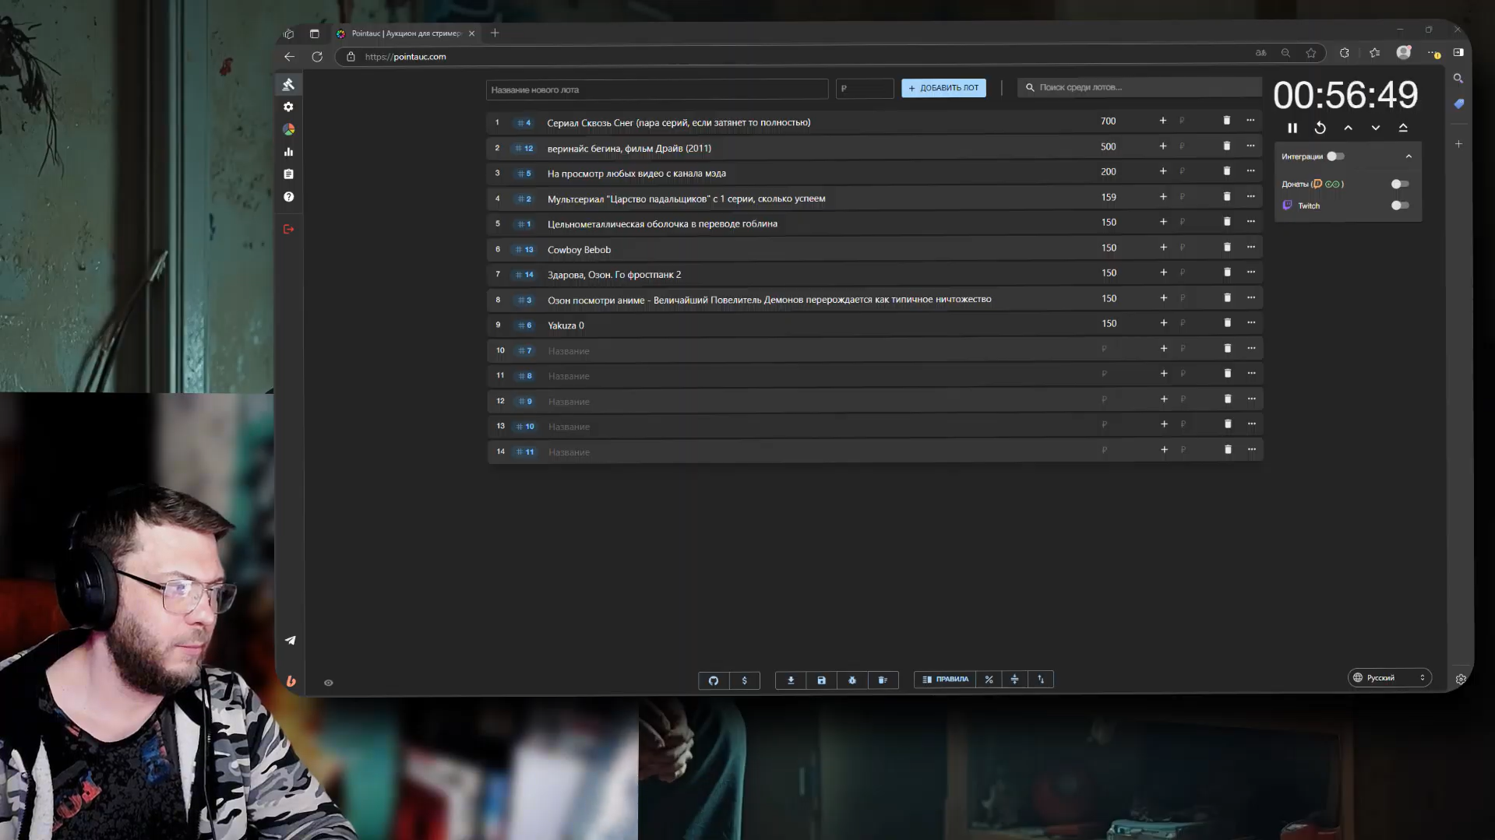Click the new lot amount field

click(x=865, y=89)
